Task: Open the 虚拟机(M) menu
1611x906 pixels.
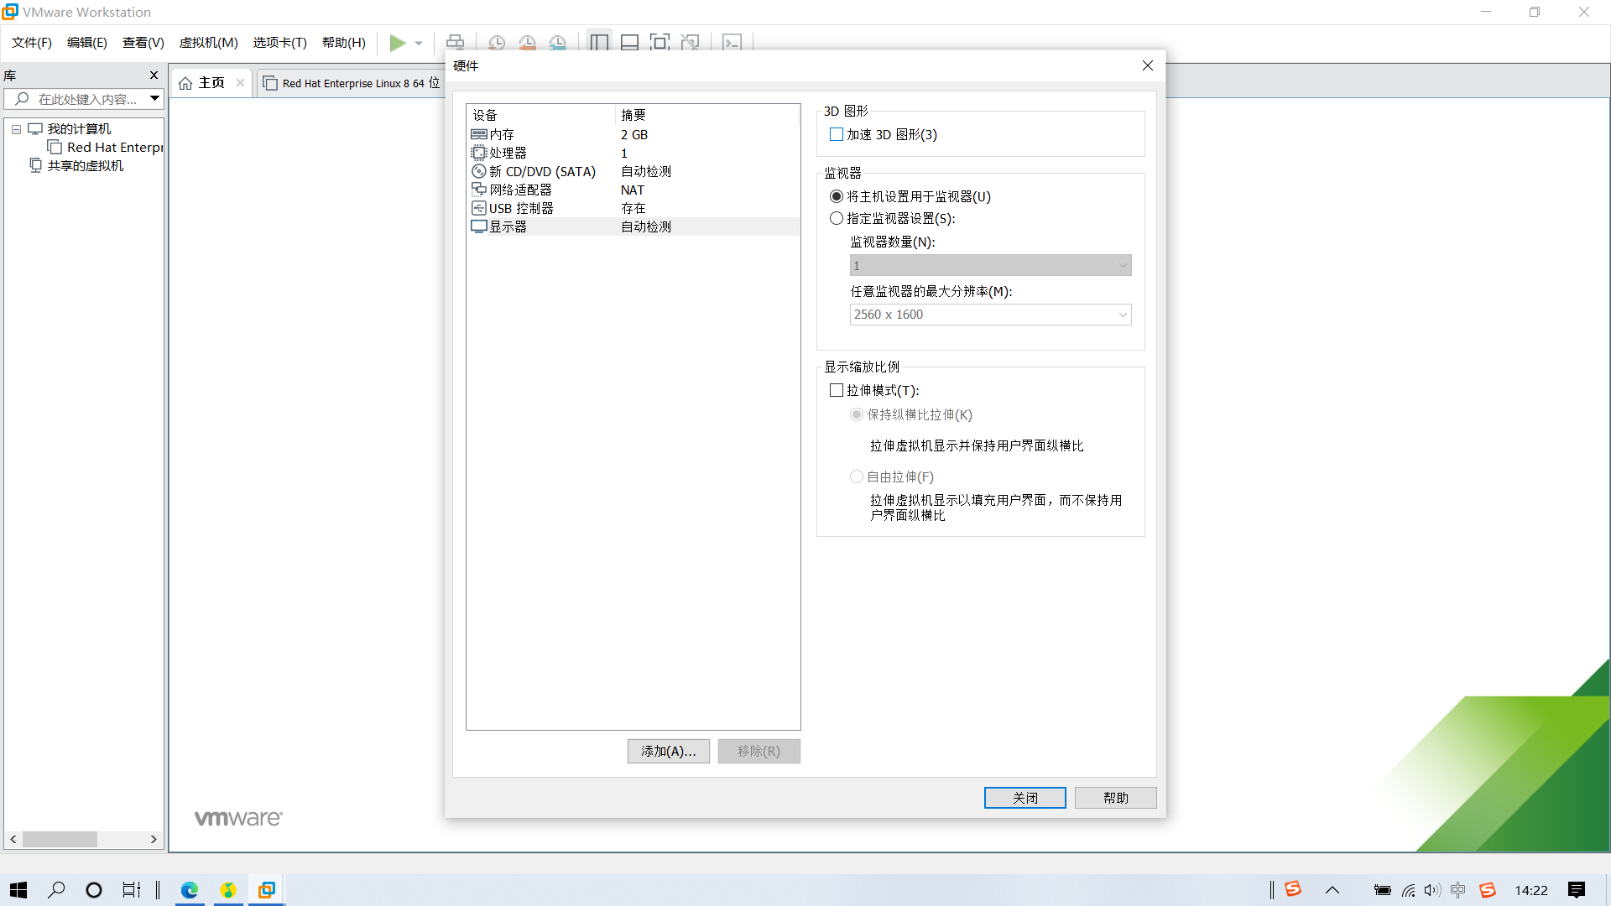Action: tap(208, 43)
